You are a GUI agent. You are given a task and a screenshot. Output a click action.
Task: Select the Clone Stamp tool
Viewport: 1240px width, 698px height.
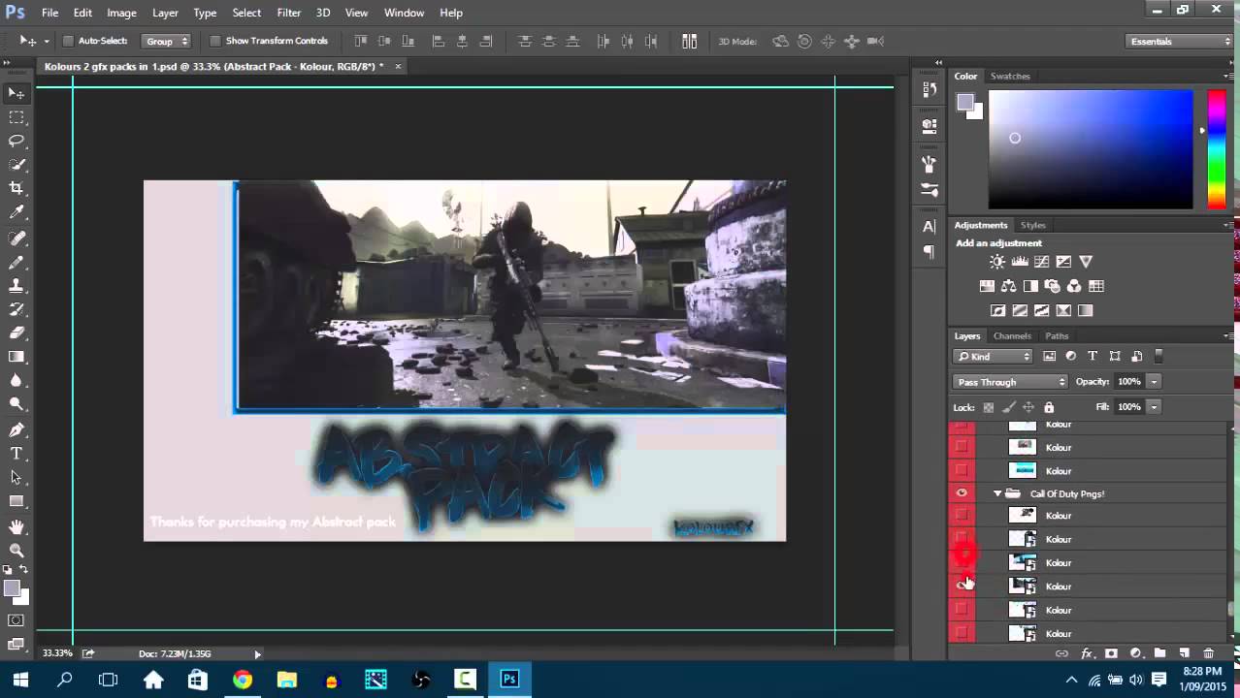pyautogui.click(x=16, y=286)
